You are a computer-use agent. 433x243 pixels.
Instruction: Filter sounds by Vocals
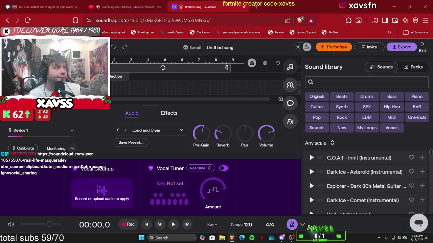pos(392,128)
